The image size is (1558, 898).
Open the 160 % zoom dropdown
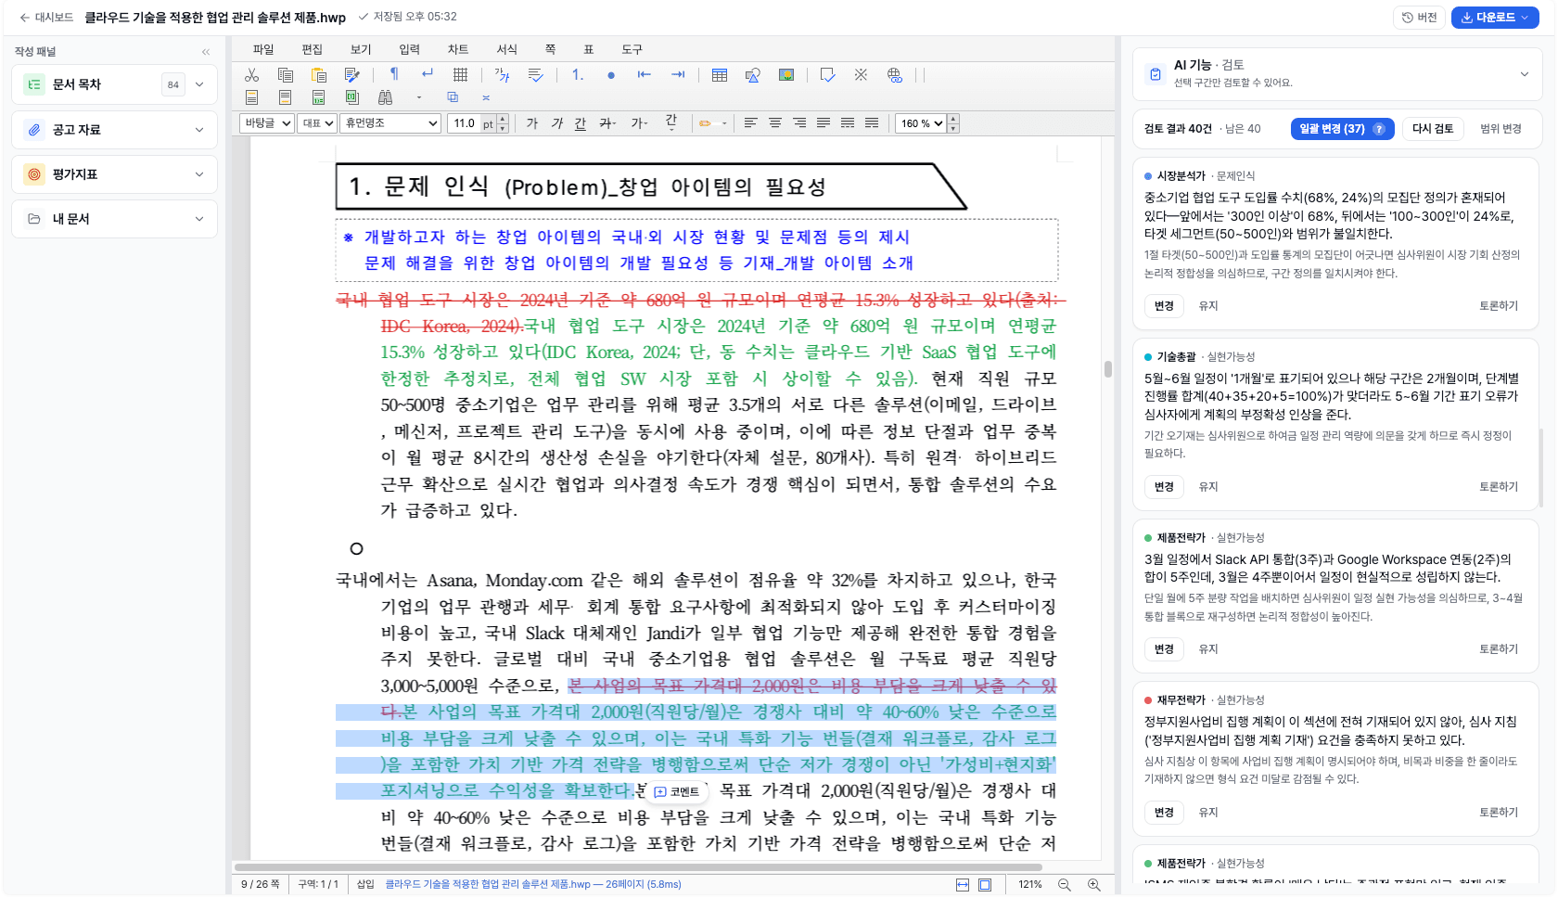coord(921,123)
